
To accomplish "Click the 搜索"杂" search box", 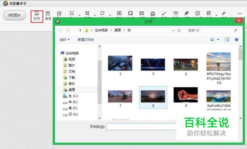I will 212,30.
